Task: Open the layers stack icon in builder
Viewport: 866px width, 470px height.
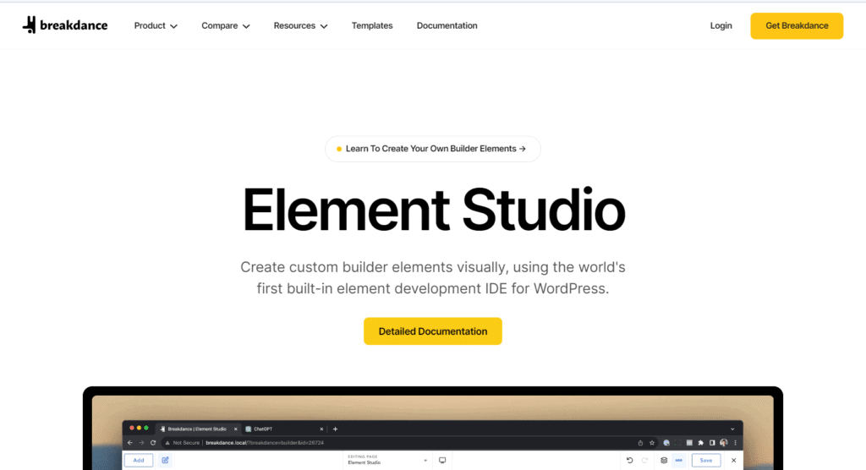Action: pos(664,461)
